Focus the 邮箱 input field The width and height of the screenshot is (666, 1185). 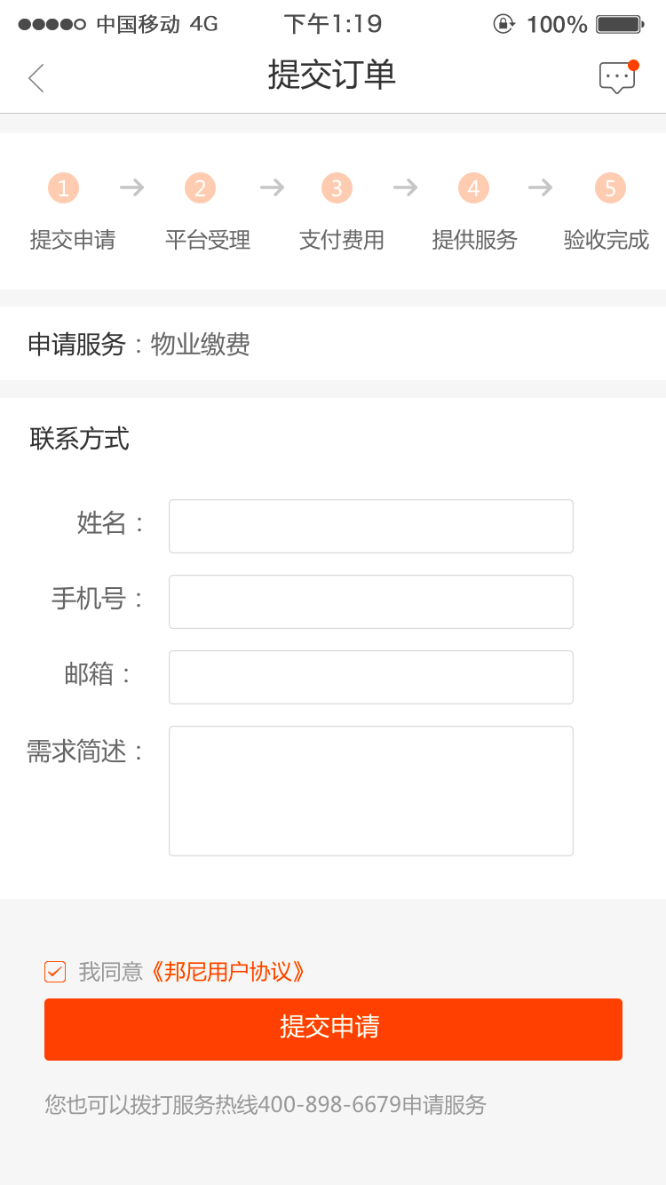tap(371, 677)
